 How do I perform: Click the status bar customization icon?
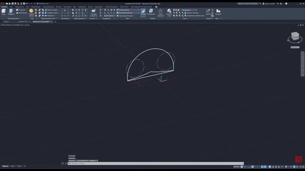(303, 167)
